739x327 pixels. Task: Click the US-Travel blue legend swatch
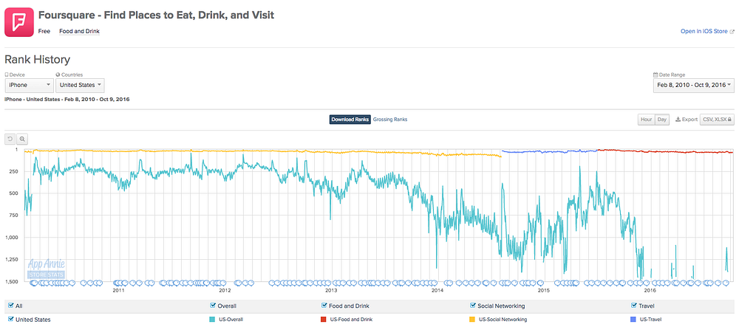[634, 320]
